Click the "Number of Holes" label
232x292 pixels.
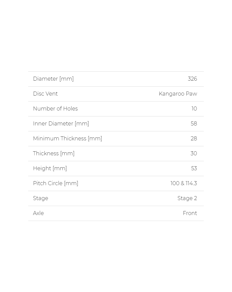(55, 109)
